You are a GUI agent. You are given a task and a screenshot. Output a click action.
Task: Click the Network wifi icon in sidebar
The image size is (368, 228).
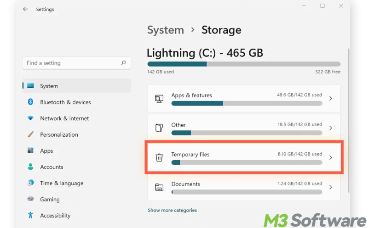point(30,118)
